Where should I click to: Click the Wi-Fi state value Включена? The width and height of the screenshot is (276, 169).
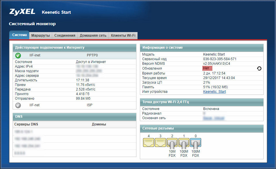(x=211, y=109)
